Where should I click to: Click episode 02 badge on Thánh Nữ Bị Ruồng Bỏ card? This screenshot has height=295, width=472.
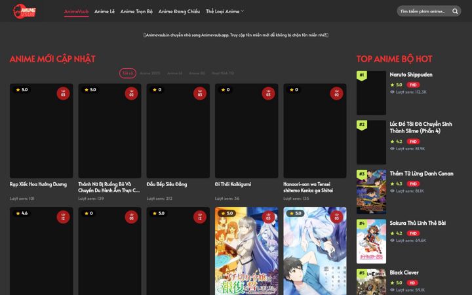click(x=132, y=93)
